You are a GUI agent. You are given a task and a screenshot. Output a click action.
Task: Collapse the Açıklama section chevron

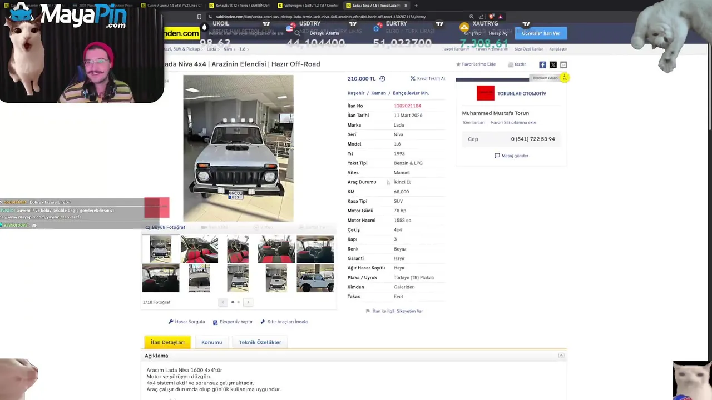(x=561, y=356)
